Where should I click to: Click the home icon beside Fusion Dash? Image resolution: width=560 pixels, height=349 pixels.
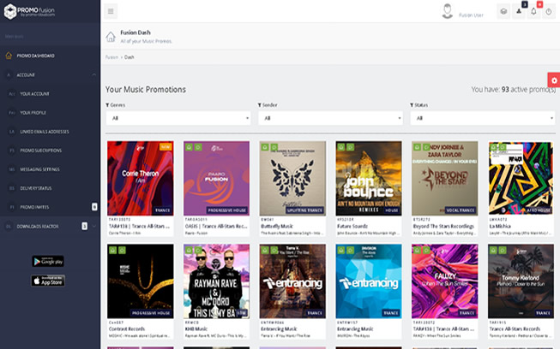pos(111,37)
